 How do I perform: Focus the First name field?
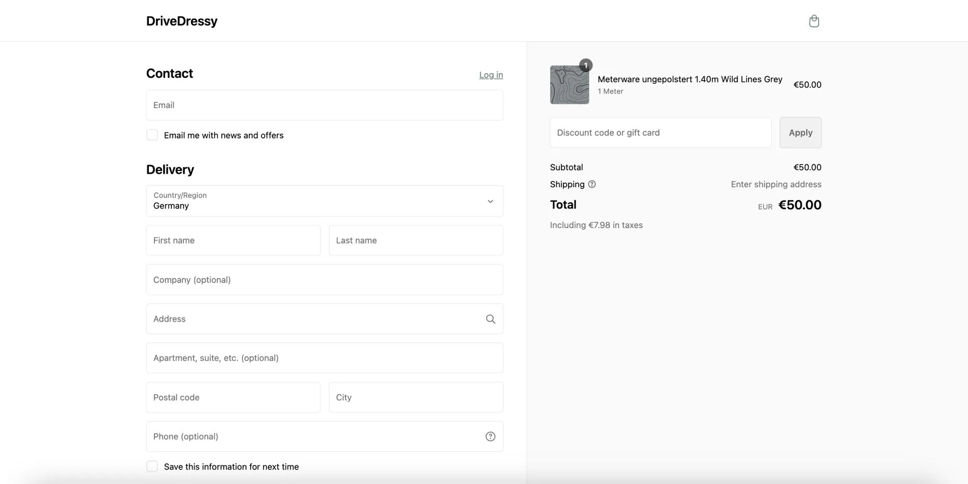(x=233, y=241)
